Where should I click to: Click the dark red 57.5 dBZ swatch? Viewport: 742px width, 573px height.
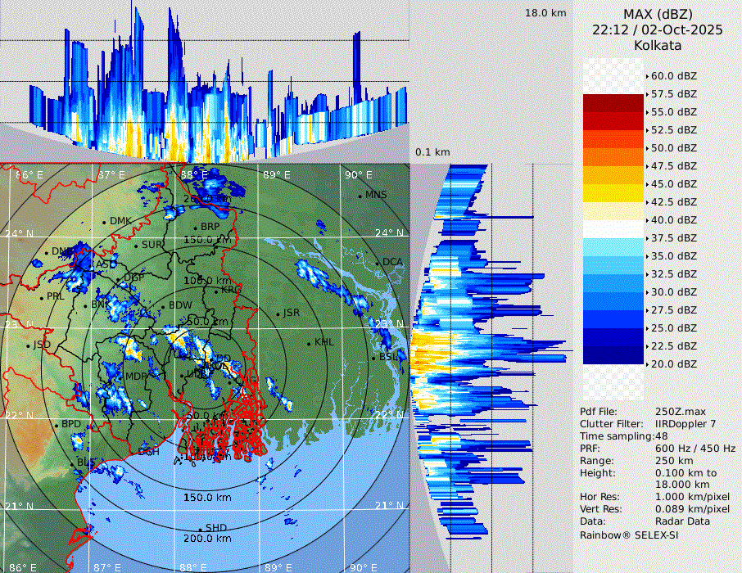click(x=613, y=103)
